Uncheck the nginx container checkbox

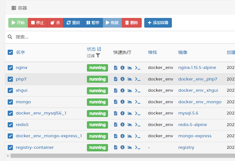[10, 68]
